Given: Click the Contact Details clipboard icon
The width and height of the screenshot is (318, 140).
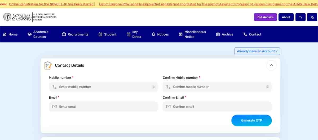Looking at the screenshot, I should pos(48,65).
